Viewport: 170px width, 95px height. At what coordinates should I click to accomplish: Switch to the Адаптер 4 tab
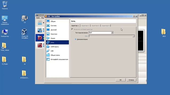(106, 26)
